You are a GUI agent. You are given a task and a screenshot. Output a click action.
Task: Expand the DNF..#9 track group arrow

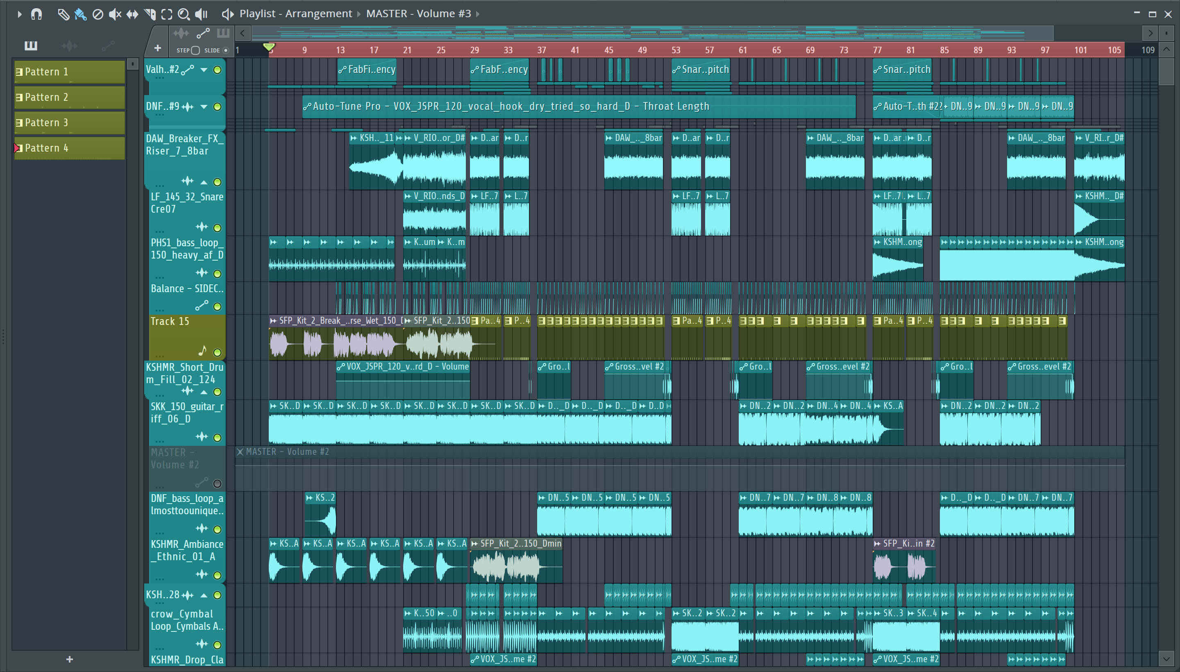click(x=204, y=107)
